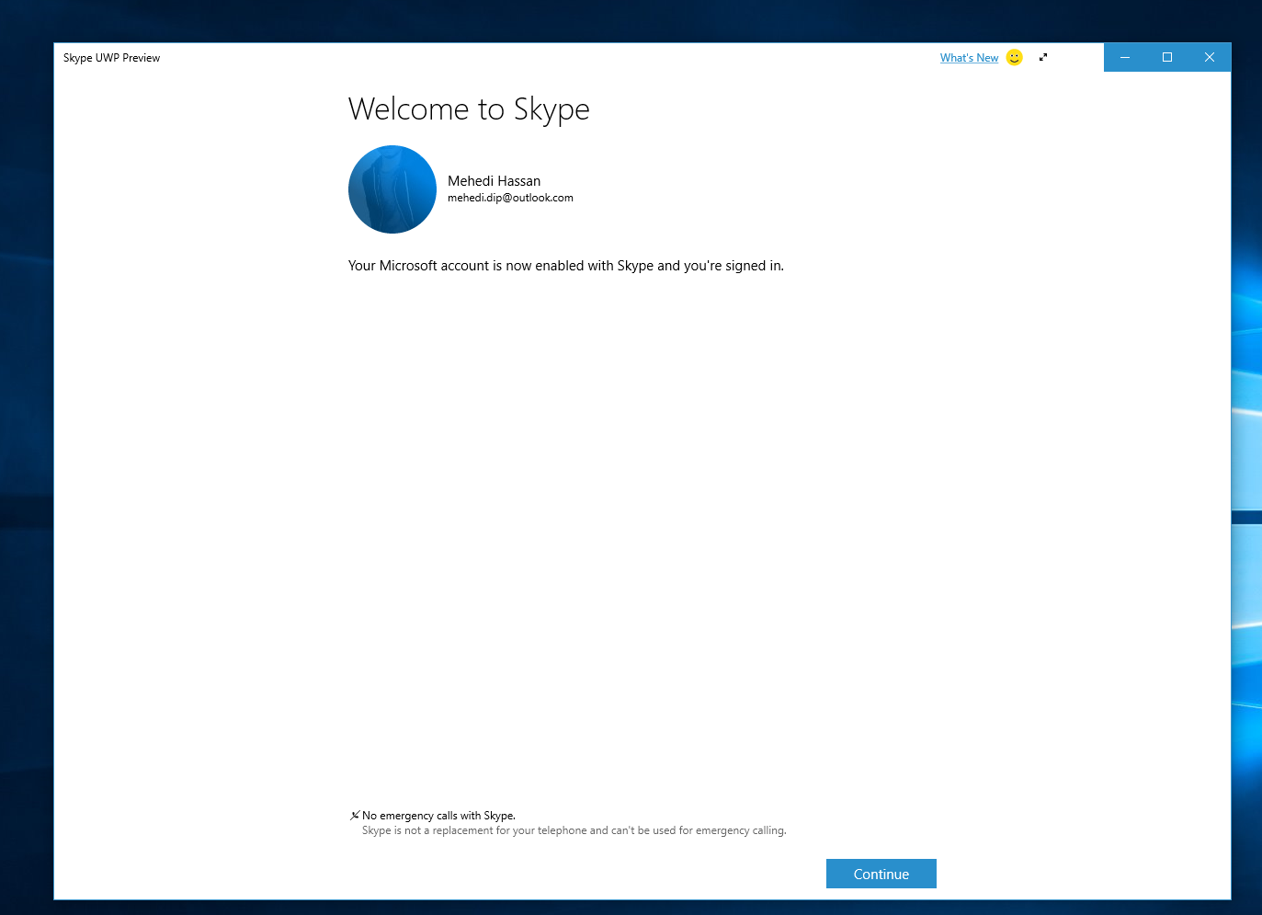Click the Continue button

pyautogui.click(x=881, y=874)
